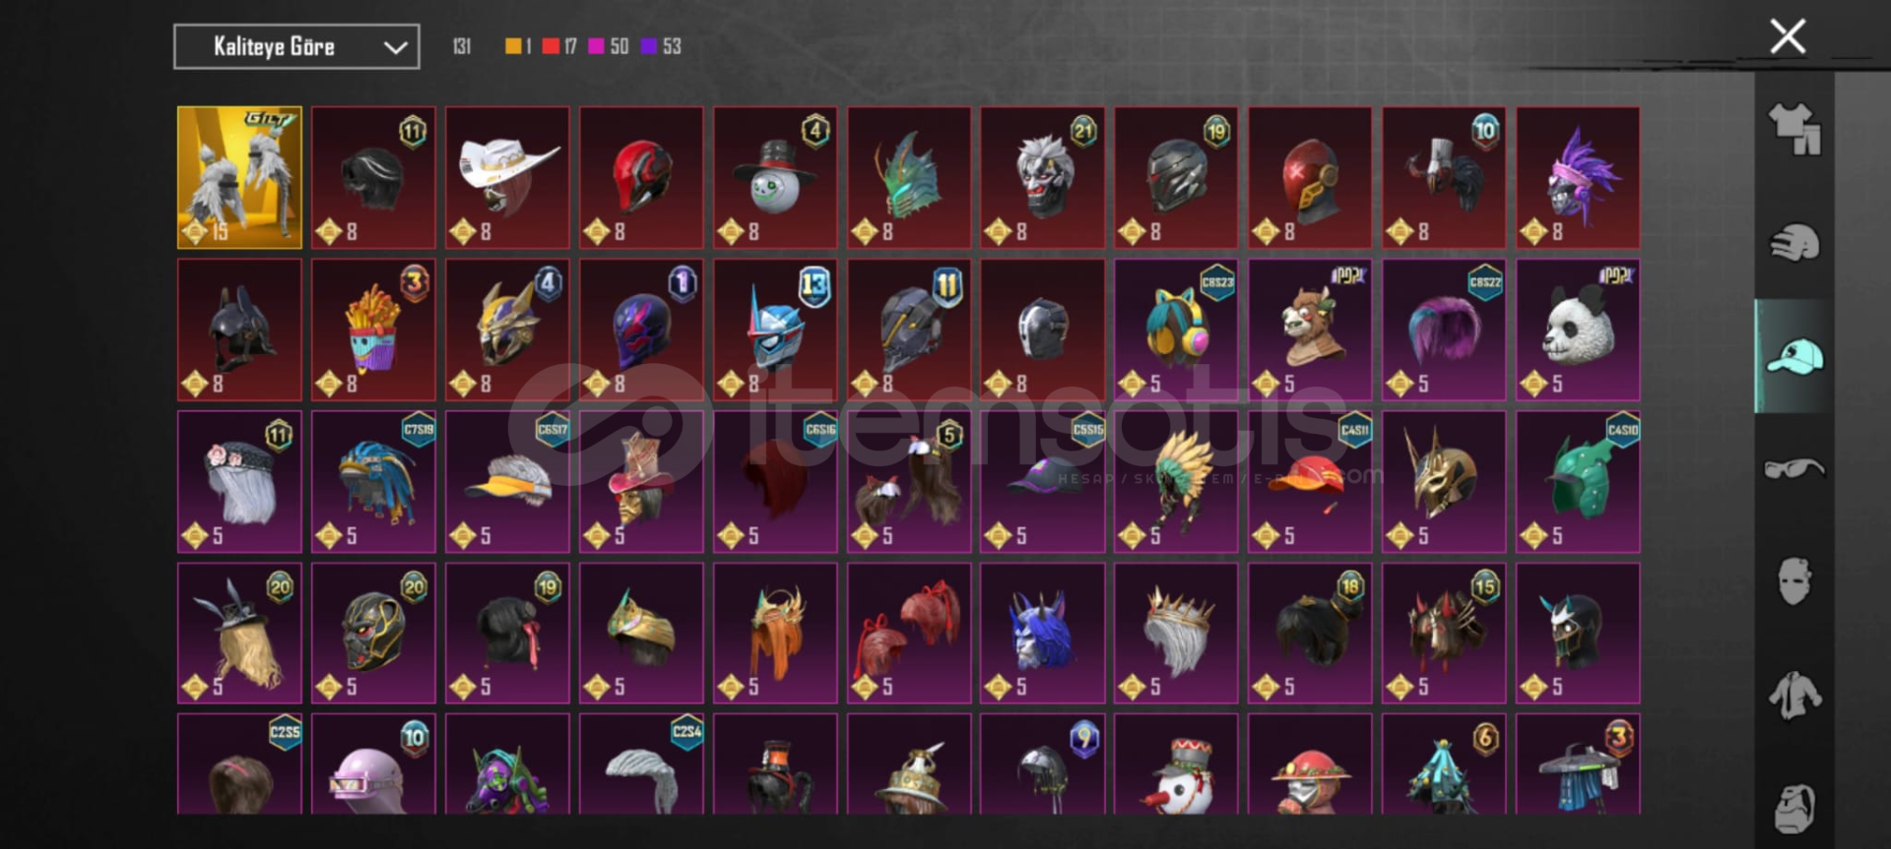Choose the white cowboy hat item
The image size is (1891, 849).
[507, 177]
